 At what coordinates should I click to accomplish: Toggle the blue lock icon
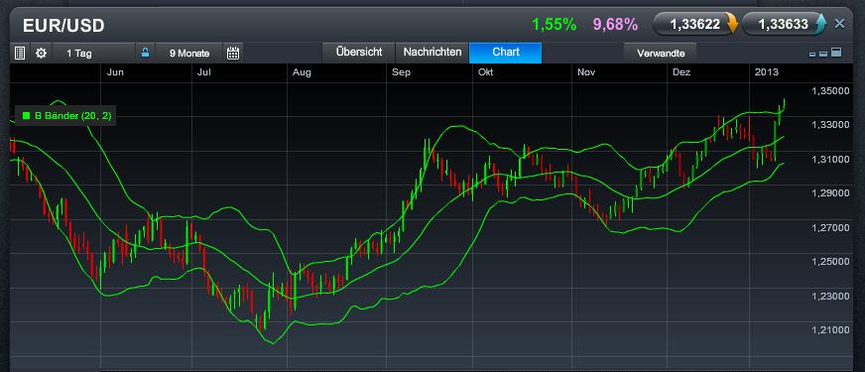(145, 54)
